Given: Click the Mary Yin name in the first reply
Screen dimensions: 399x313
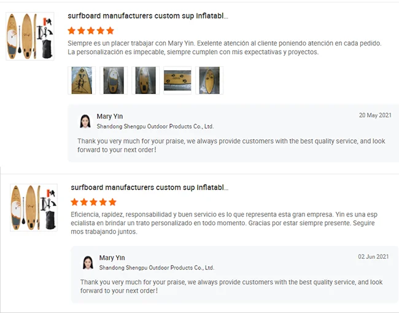Looking at the screenshot, I should pyautogui.click(x=109, y=116).
